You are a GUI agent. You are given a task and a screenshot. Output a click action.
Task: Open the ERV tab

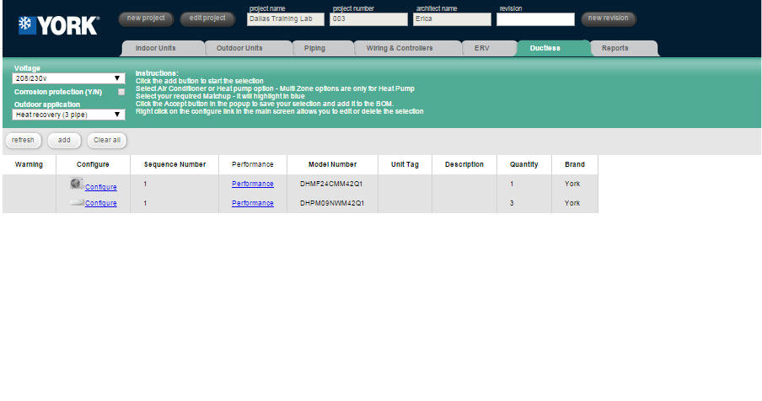[x=480, y=49]
